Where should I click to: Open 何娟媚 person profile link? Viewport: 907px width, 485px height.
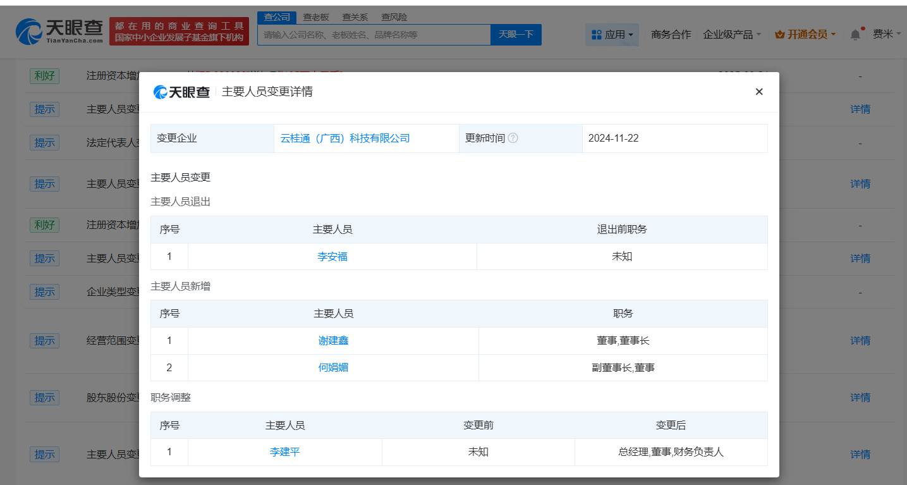pos(333,367)
